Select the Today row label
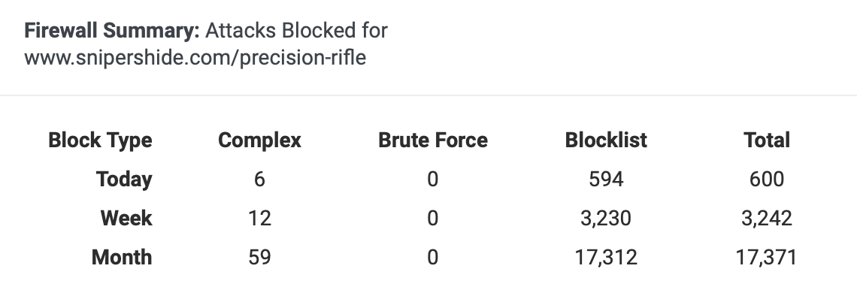 (124, 180)
